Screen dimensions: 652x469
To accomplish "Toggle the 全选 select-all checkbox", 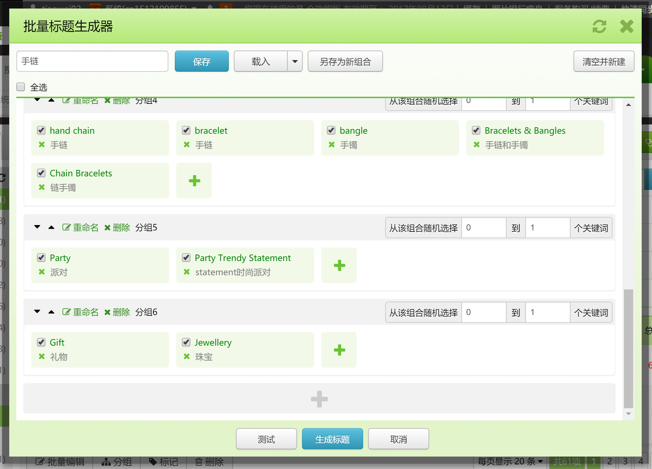I will point(21,87).
